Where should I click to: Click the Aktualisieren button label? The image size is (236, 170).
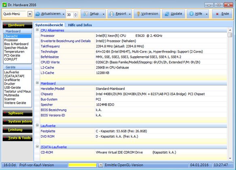click(x=51, y=14)
